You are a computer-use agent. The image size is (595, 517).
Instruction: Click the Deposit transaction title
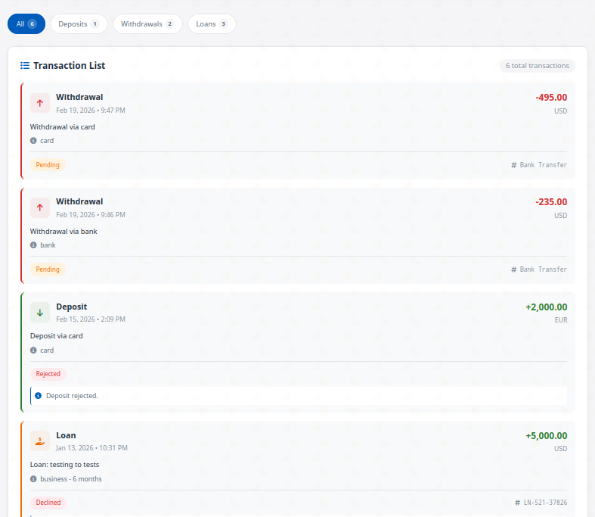click(x=71, y=307)
